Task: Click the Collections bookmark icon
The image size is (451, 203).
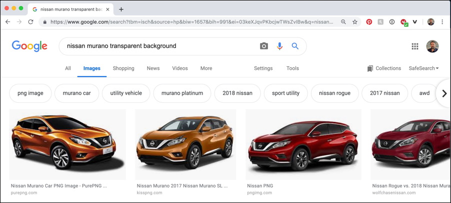Action: [370, 68]
